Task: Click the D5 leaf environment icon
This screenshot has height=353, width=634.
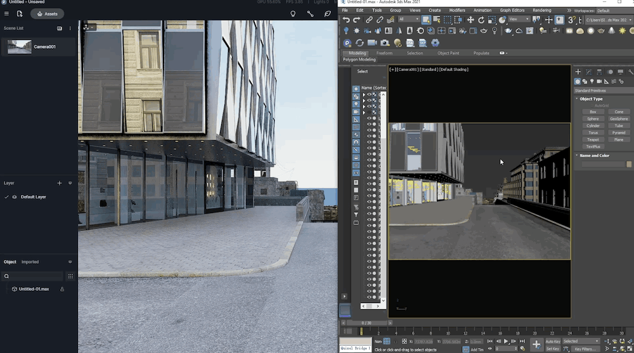Action: [x=328, y=14]
